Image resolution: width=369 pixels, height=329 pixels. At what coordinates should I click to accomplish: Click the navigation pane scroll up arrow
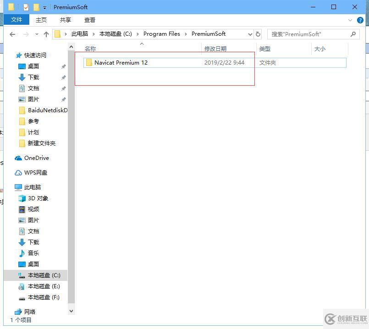coord(72,47)
